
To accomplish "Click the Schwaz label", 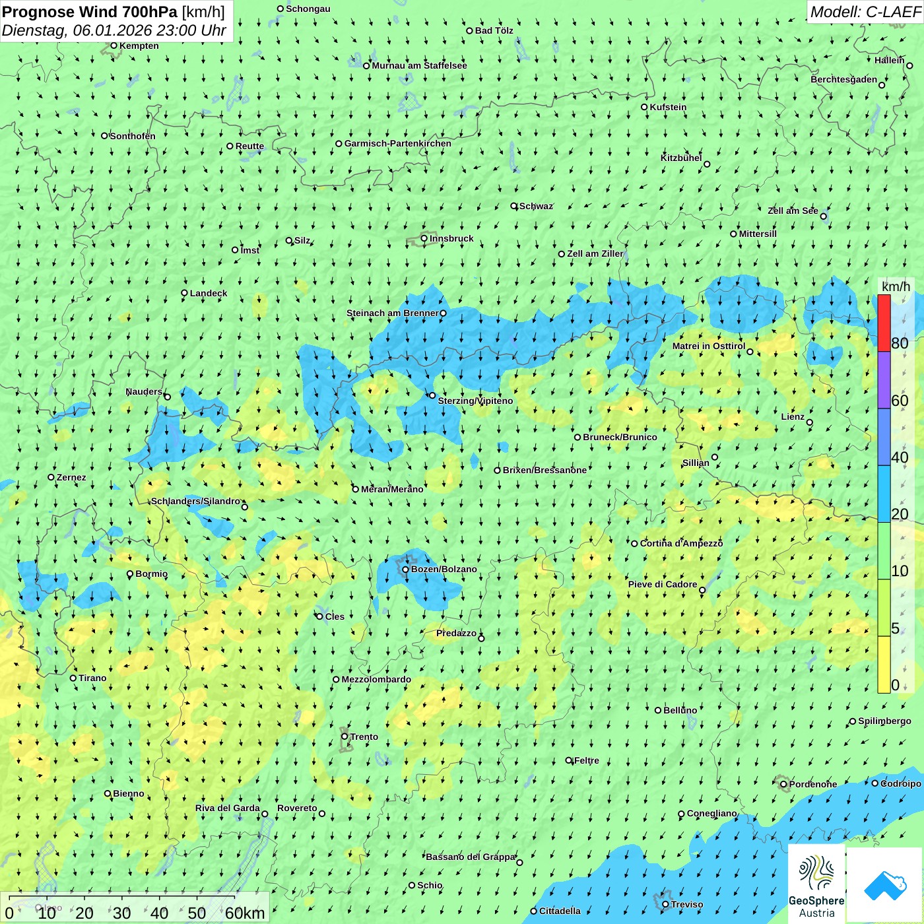I will point(536,206).
